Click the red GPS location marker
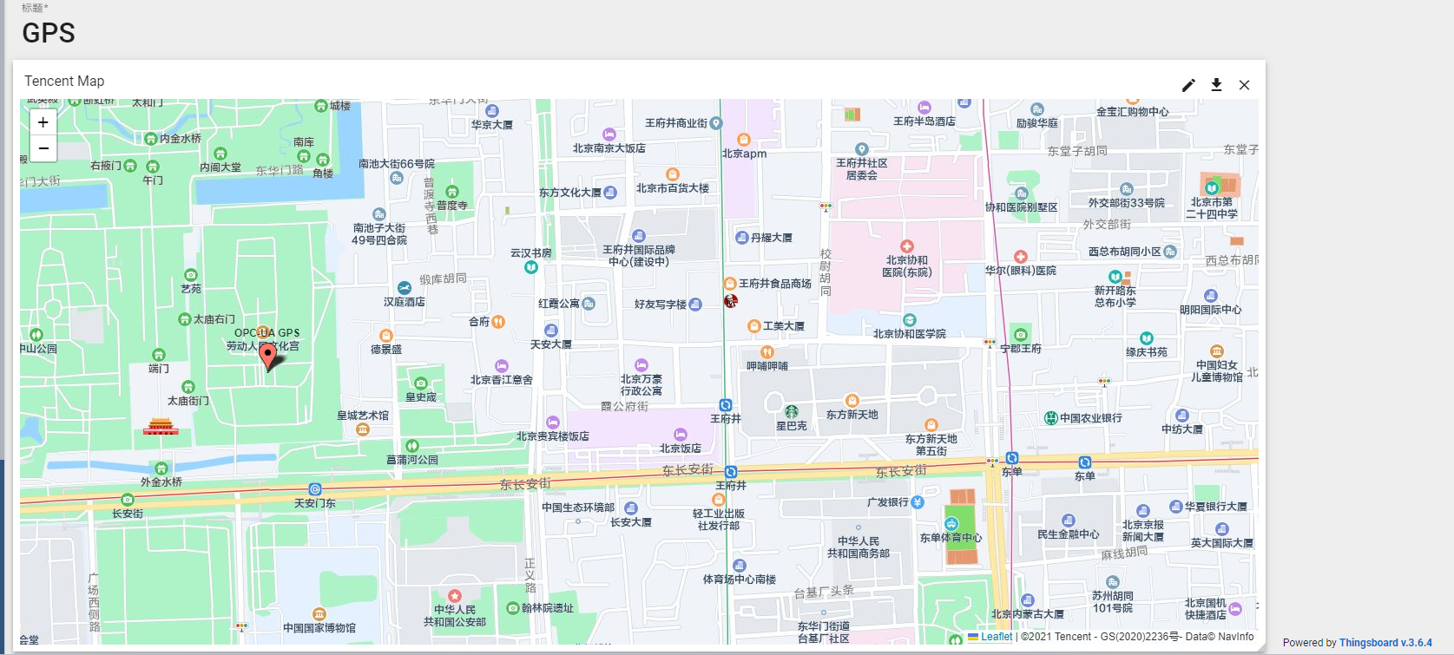The image size is (1454, 655). 268,356
